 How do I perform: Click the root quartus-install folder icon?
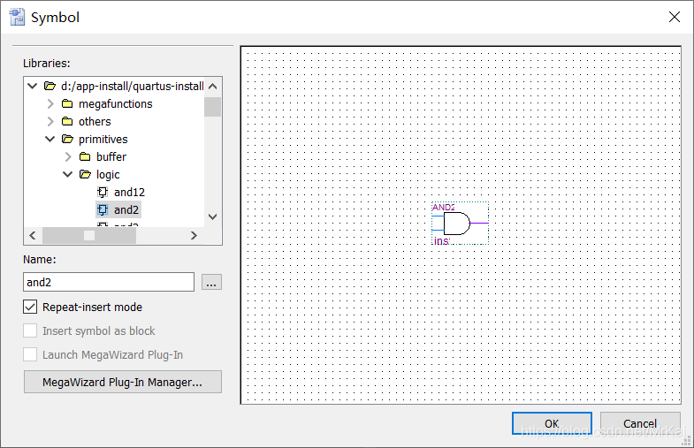click(x=50, y=87)
